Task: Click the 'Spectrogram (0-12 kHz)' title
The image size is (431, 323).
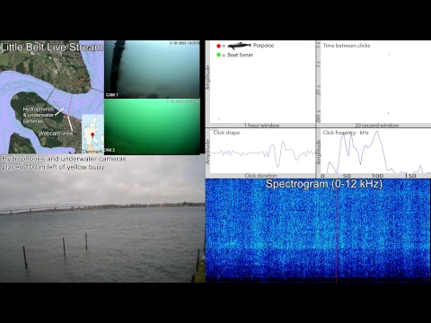Action: pos(324,184)
